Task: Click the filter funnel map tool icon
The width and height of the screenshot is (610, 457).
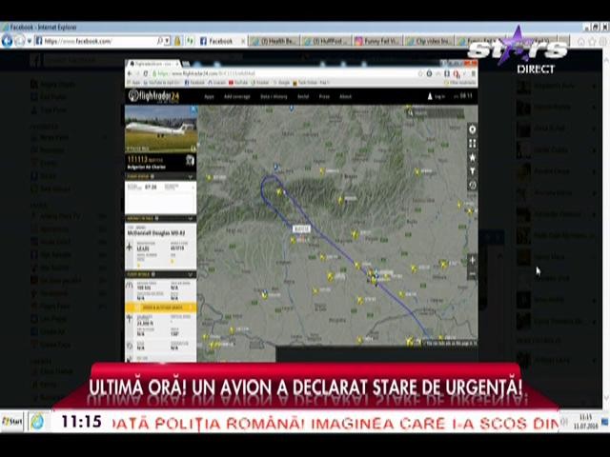Action: (473, 171)
